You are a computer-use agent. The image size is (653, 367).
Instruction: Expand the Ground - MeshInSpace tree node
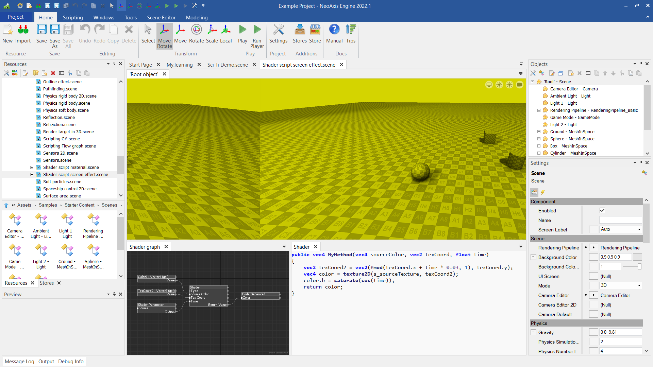539,132
